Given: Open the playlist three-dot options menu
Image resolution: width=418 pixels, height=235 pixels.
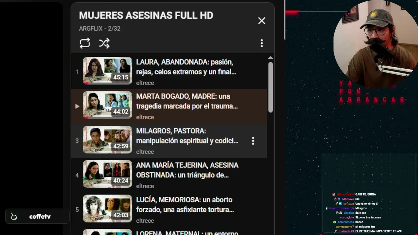Looking at the screenshot, I should (x=262, y=43).
